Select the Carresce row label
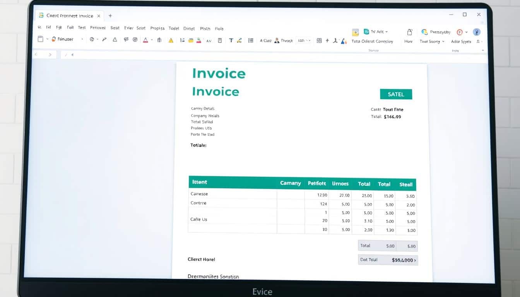The image size is (520, 297). tap(199, 194)
